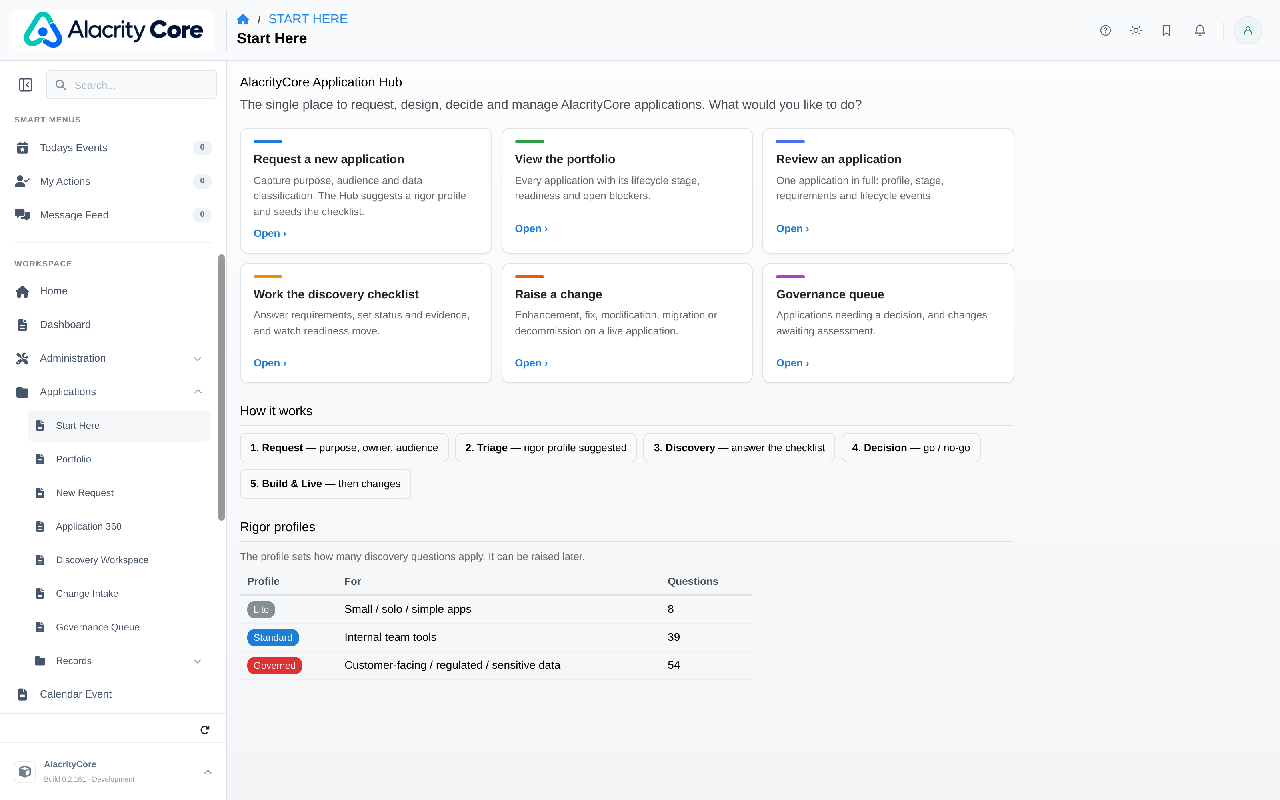Click Open on Raise a change card

tap(531, 363)
